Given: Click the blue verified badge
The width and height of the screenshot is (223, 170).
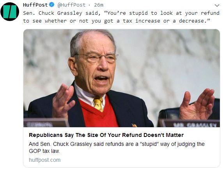Looking at the screenshot, I should point(51,5).
